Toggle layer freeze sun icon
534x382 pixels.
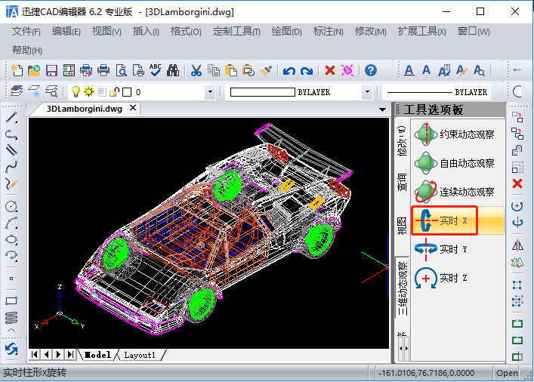point(88,91)
